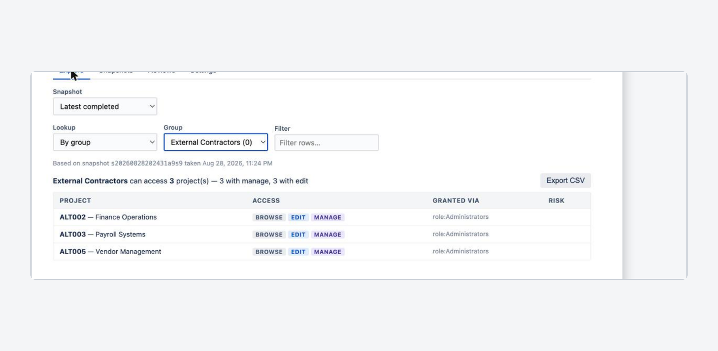Screen dimensions: 718x351
Task: Click the Export CSV button
Action: pyautogui.click(x=565, y=181)
